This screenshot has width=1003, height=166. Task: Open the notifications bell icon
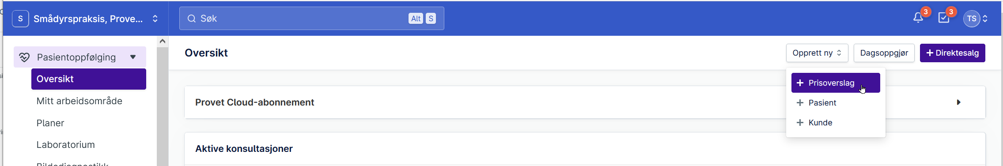point(918,18)
